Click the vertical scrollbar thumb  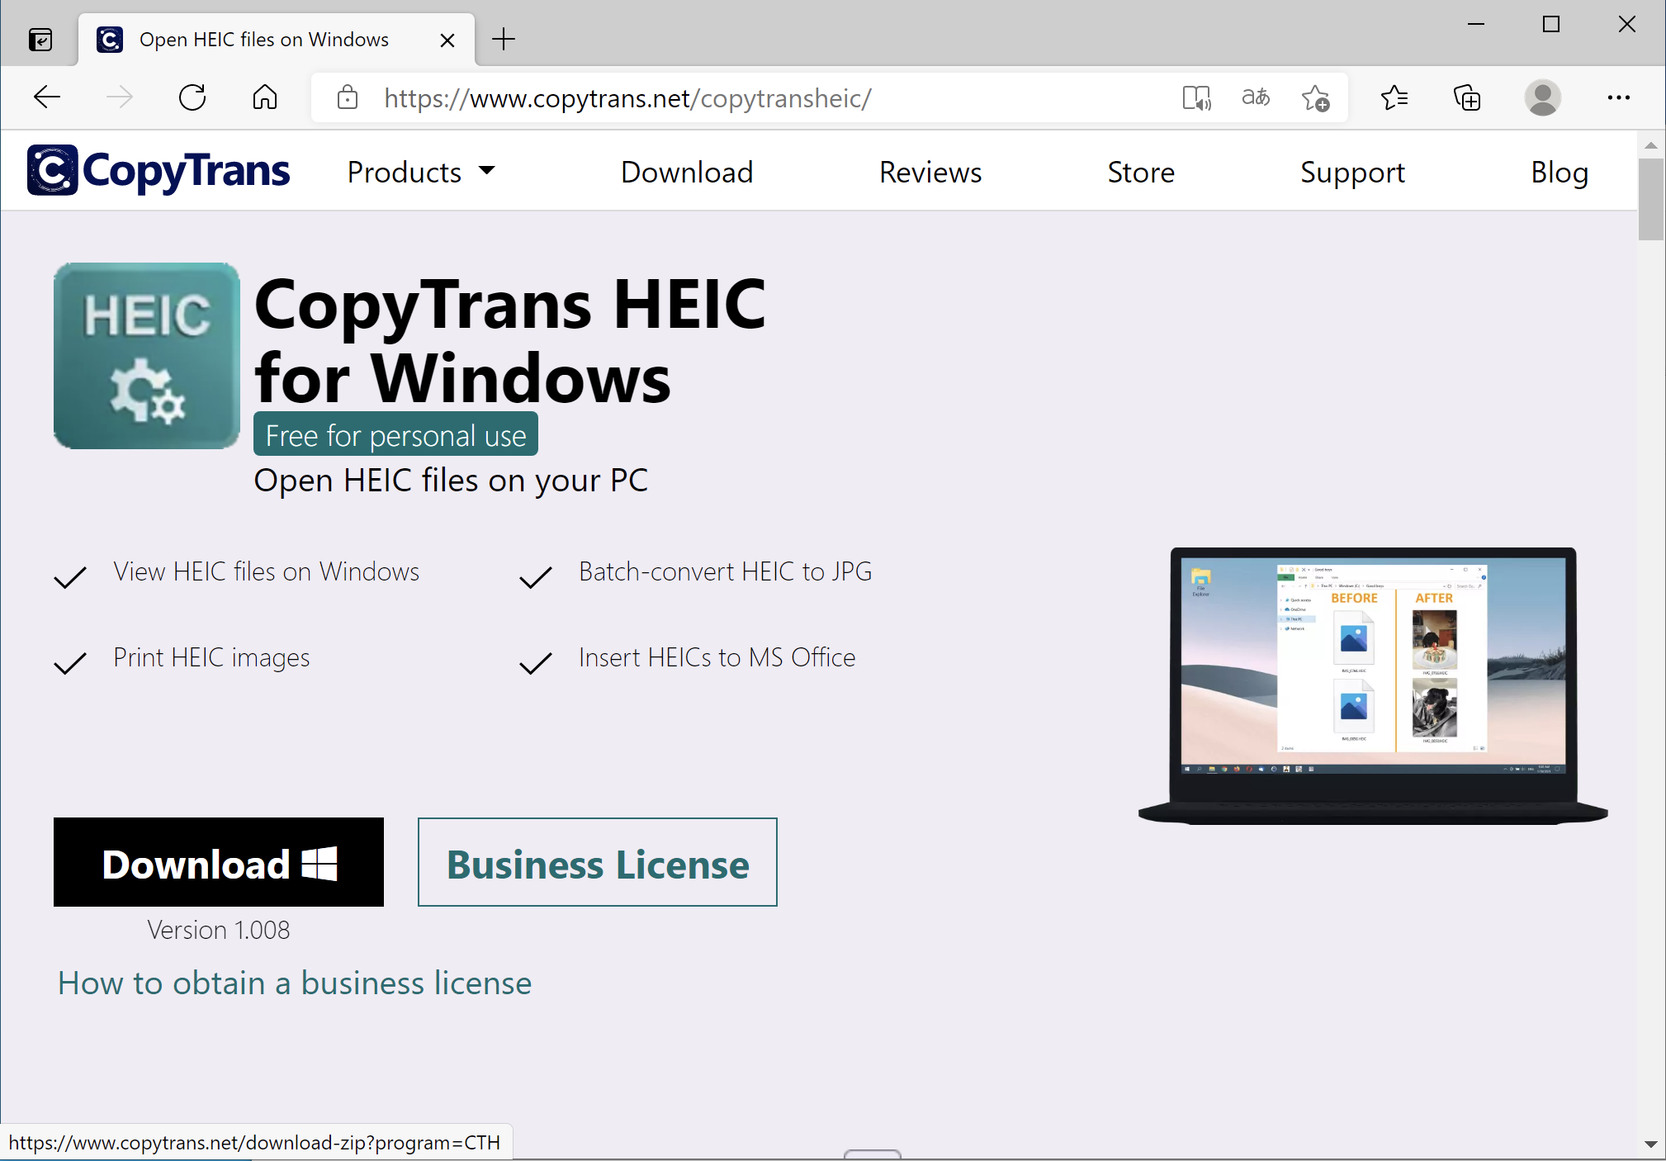[1650, 198]
